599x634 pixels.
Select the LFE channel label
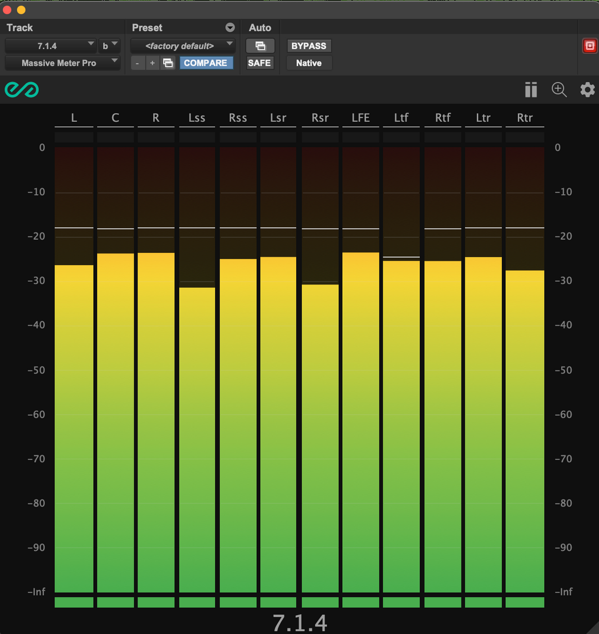pyautogui.click(x=361, y=118)
